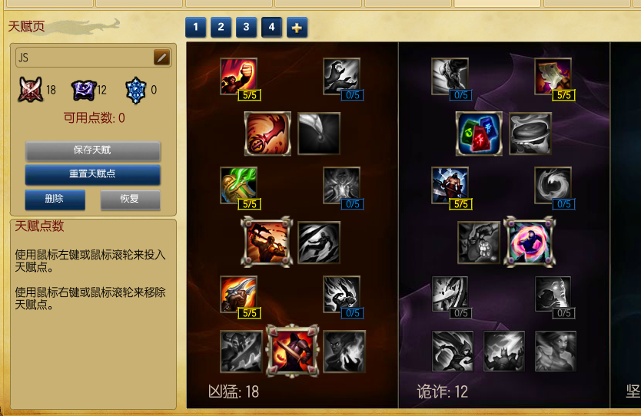Click 重置天赋点 reset button
This screenshot has height=416, width=641.
(x=93, y=174)
